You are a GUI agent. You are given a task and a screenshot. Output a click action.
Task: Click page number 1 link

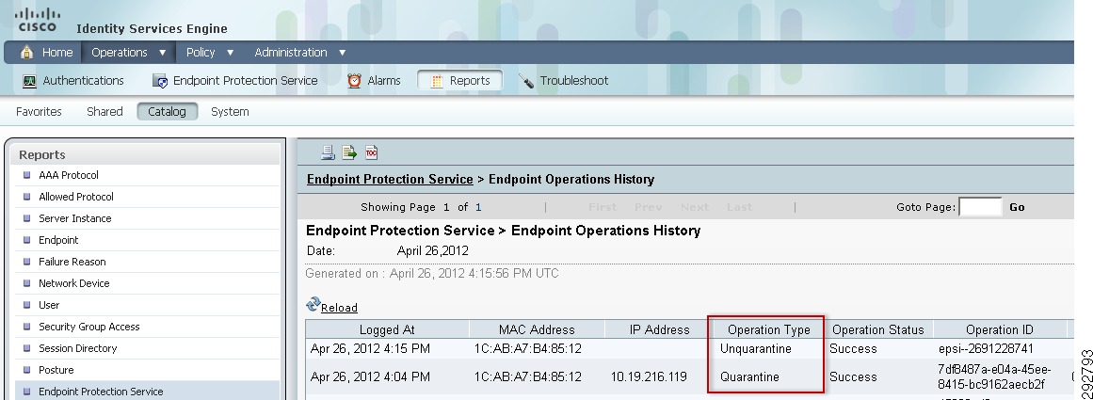click(x=478, y=207)
